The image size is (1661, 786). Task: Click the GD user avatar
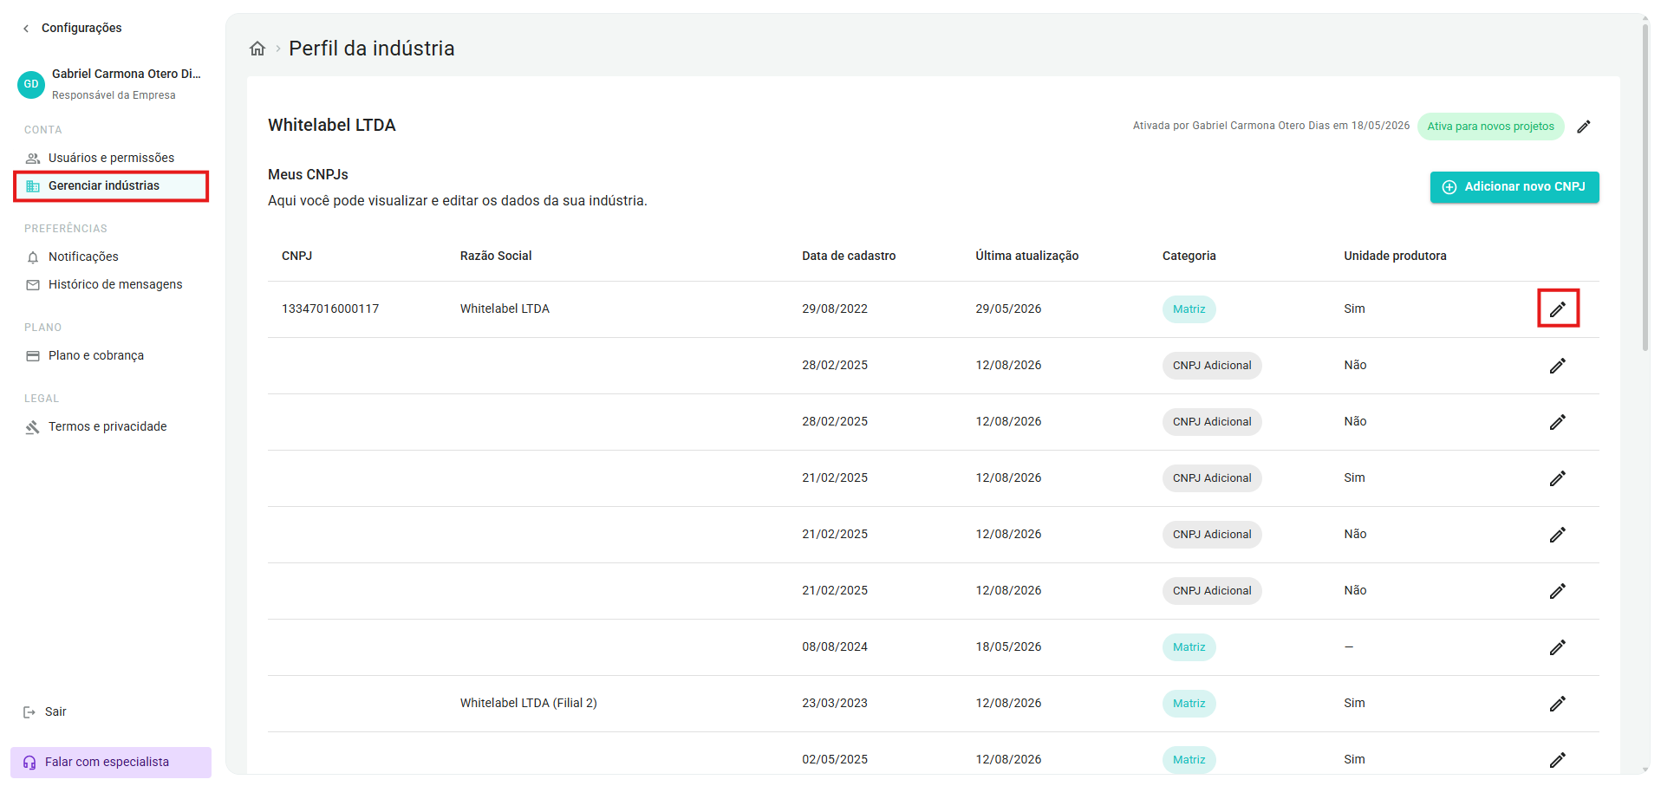tap(31, 84)
